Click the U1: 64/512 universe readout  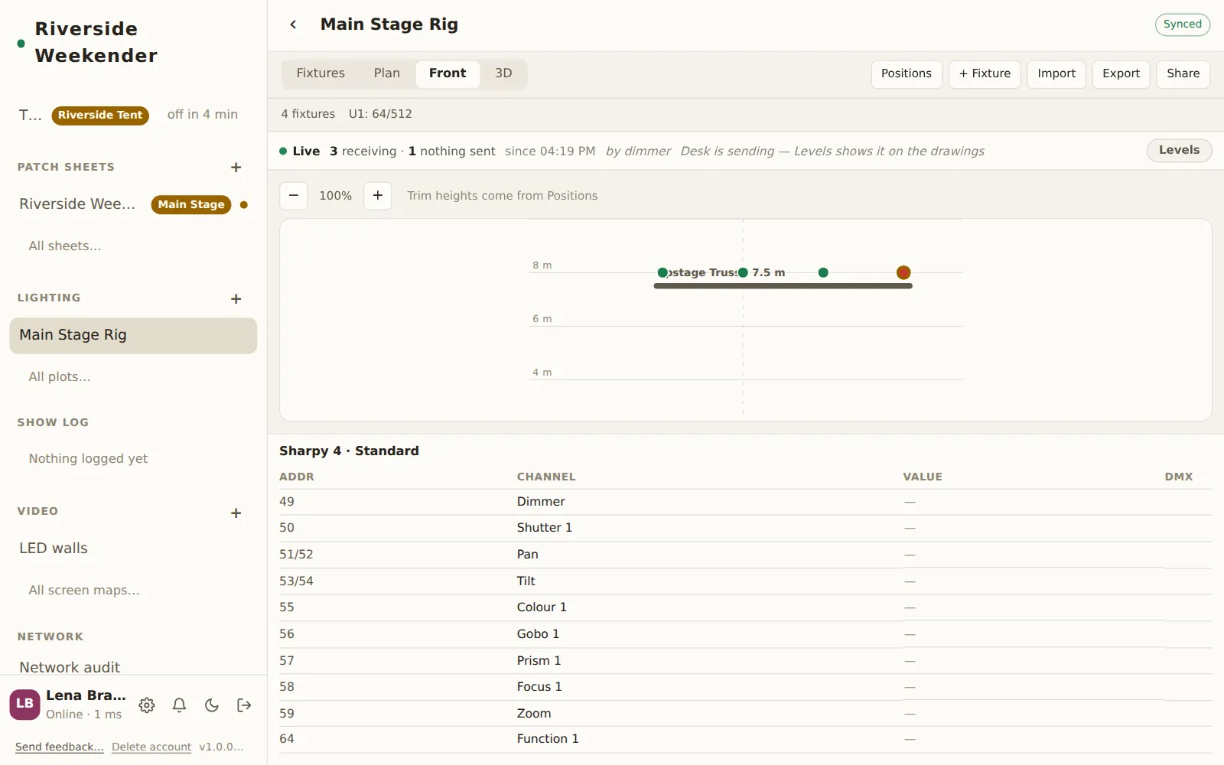click(x=380, y=114)
